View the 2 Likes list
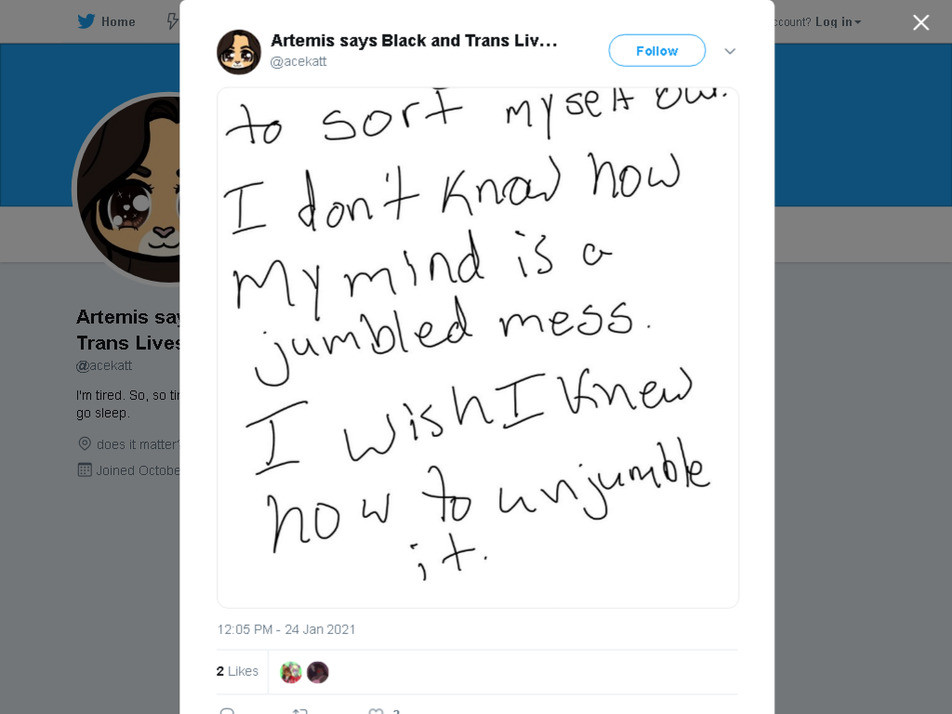Image resolution: width=952 pixels, height=714 pixels. point(237,671)
